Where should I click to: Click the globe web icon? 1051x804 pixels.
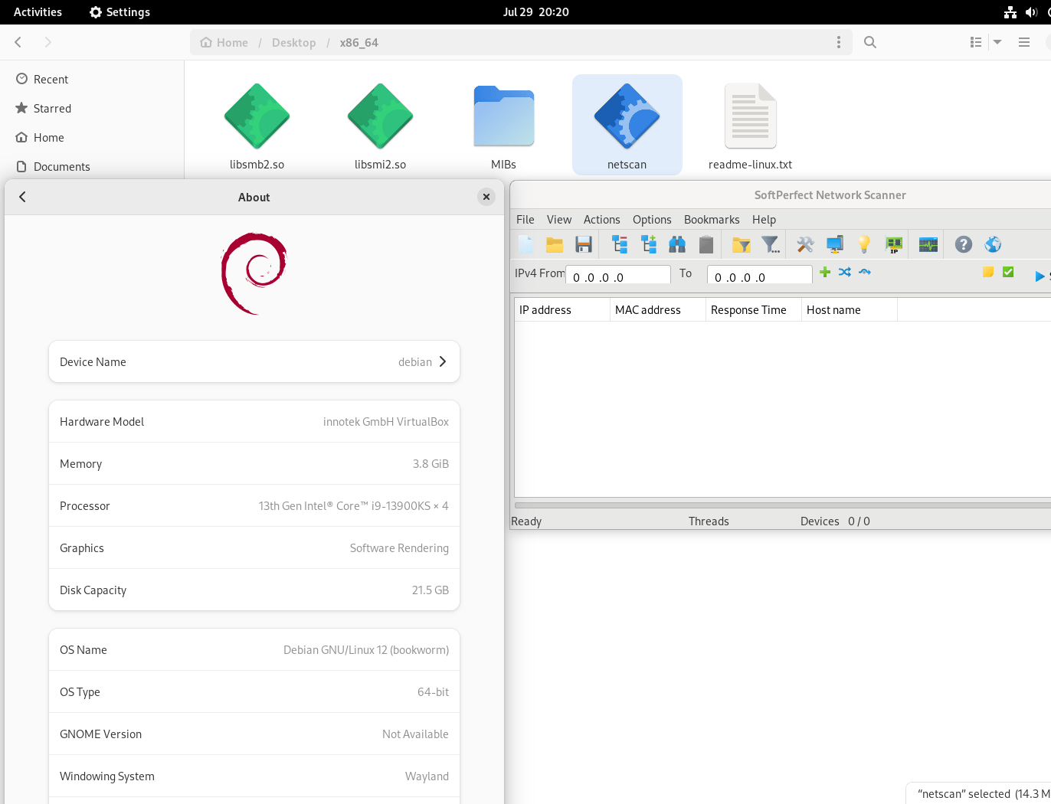(x=993, y=244)
